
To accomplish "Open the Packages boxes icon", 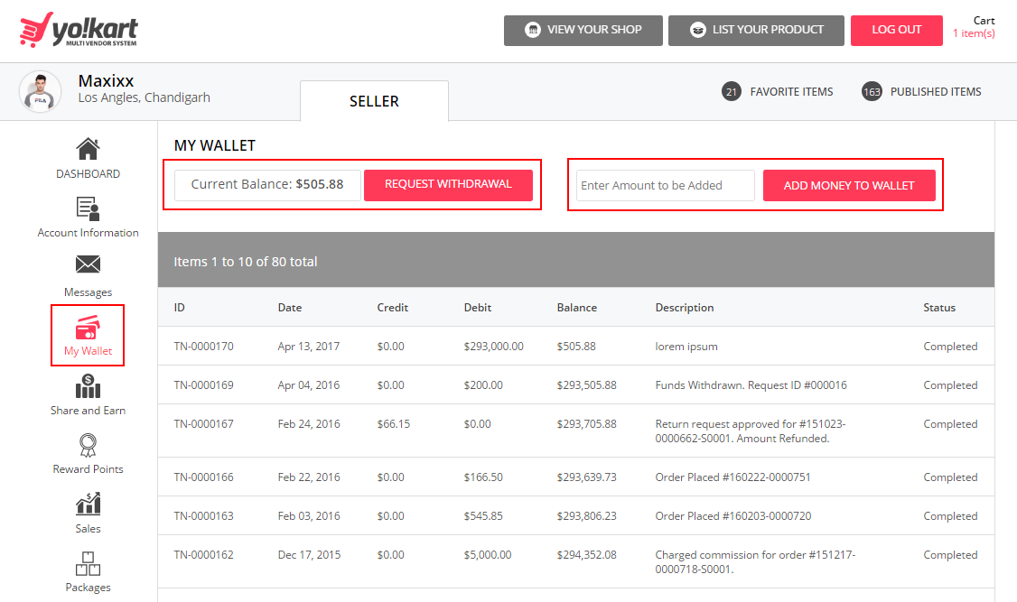I will click(x=88, y=564).
